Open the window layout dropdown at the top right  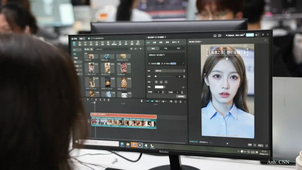click(x=220, y=36)
